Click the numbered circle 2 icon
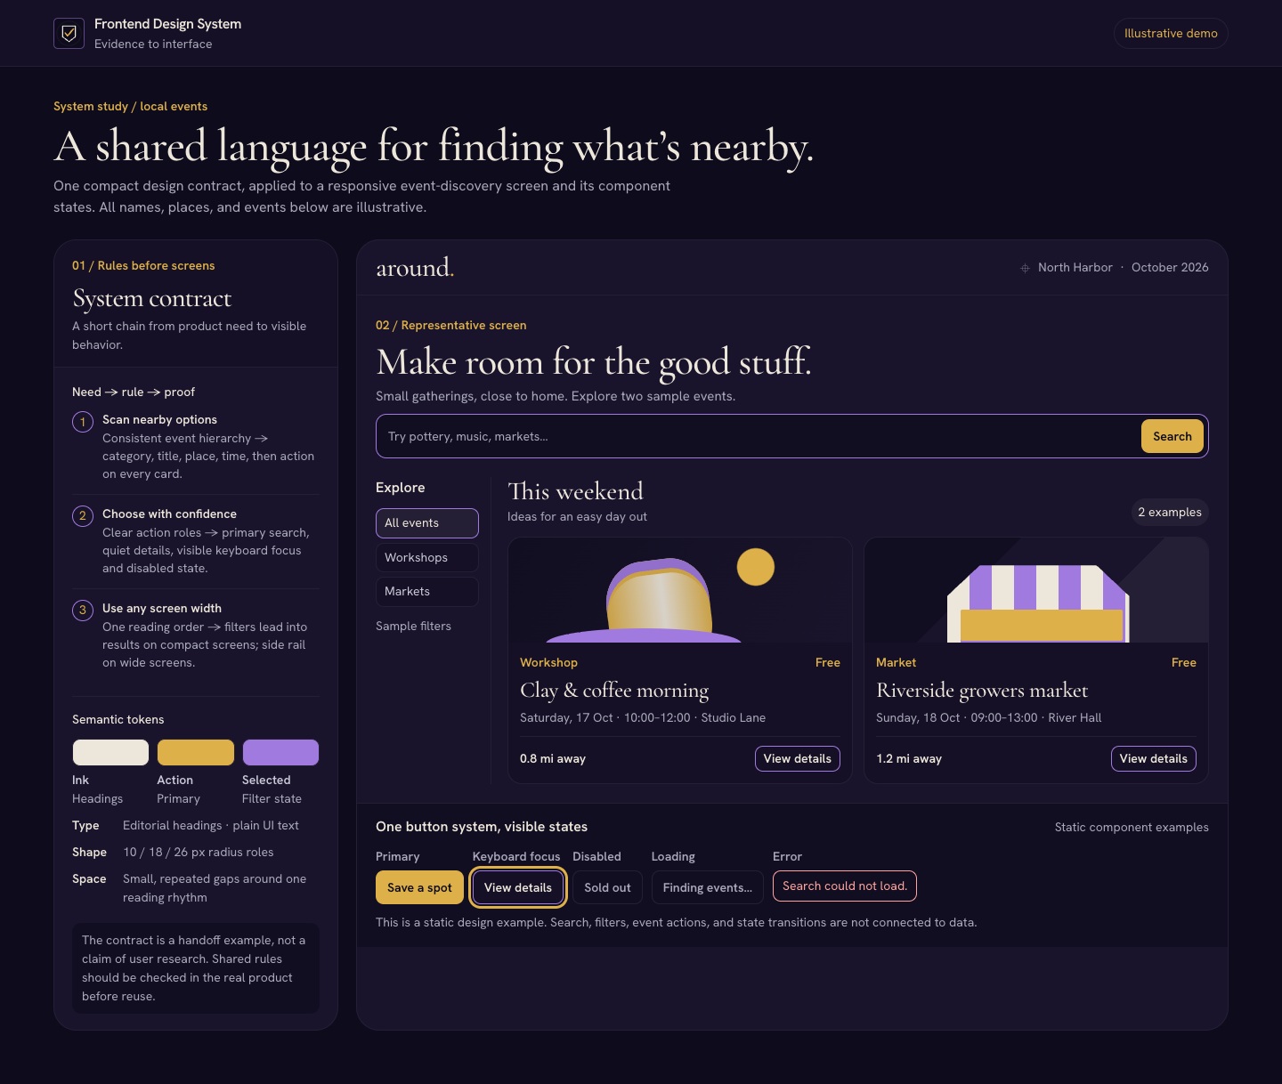1282x1084 pixels. tap(83, 516)
